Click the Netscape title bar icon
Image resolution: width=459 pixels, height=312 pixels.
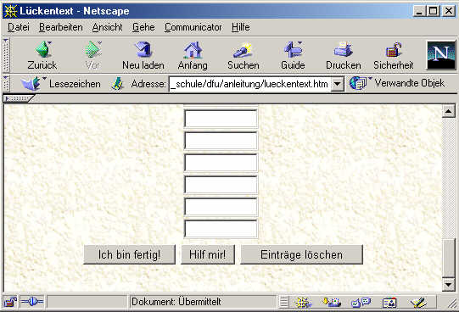click(x=10, y=11)
